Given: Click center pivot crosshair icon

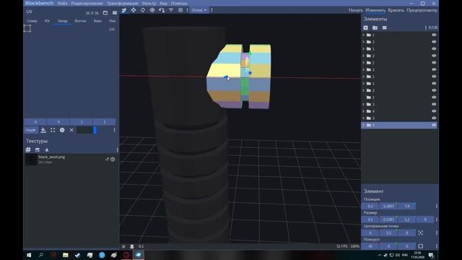Looking at the screenshot, I should point(420,233).
